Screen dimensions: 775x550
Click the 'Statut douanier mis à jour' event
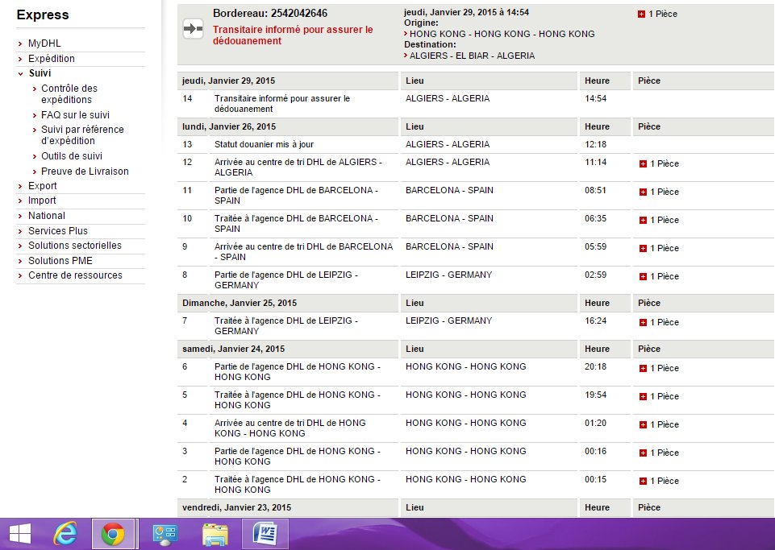pos(264,144)
